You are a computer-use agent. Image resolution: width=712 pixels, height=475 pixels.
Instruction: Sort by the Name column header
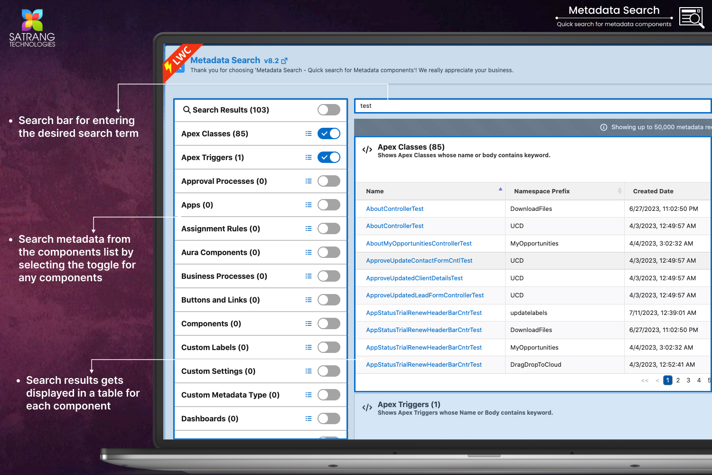pyautogui.click(x=430, y=191)
